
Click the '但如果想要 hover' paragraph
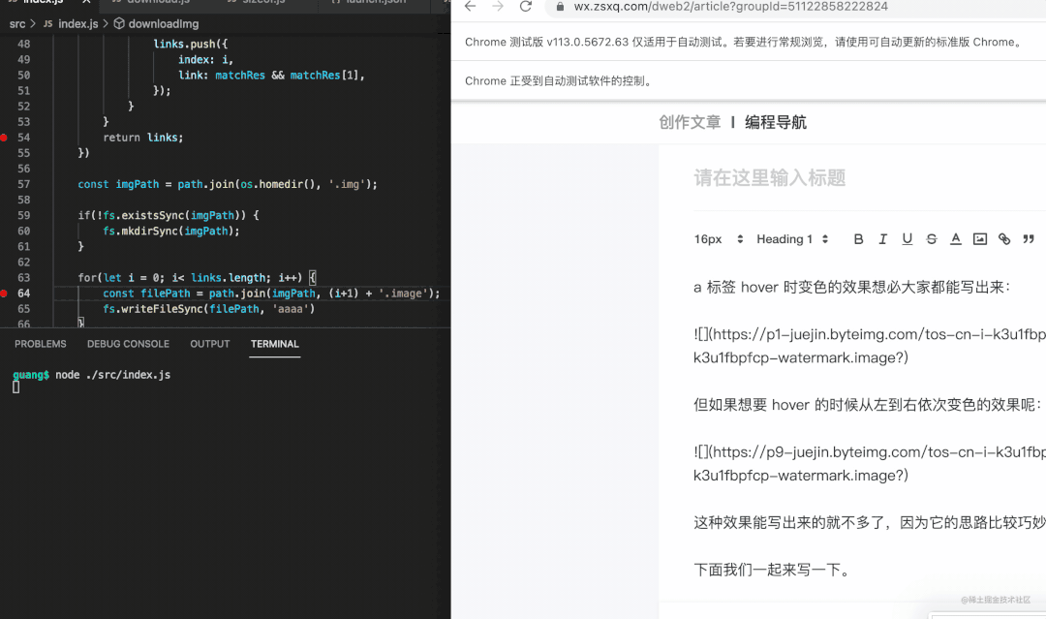[867, 405]
